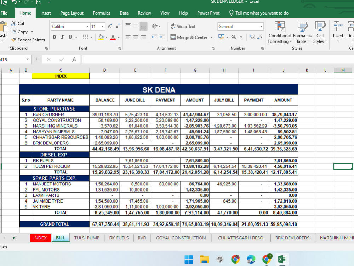Viewport: 354px width, 266px height.
Task: Align text right
Action: (x=143, y=37)
